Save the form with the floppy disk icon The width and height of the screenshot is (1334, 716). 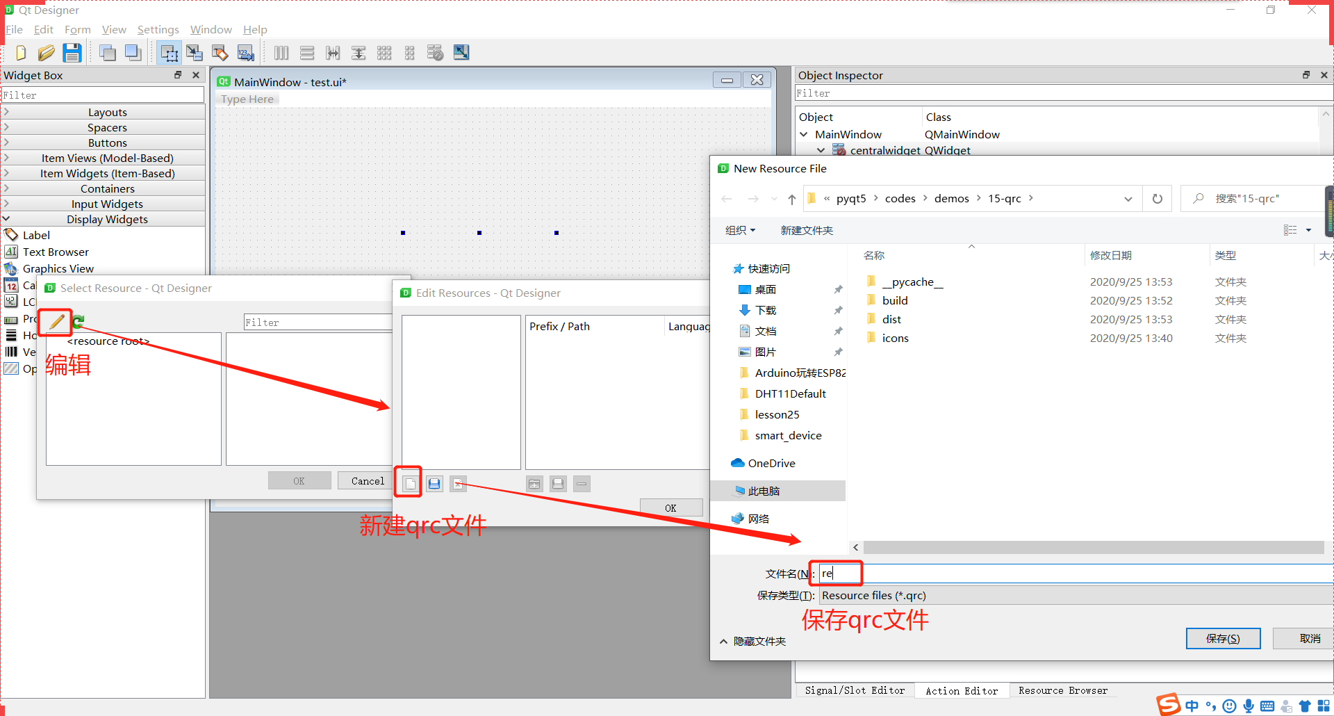coord(72,52)
